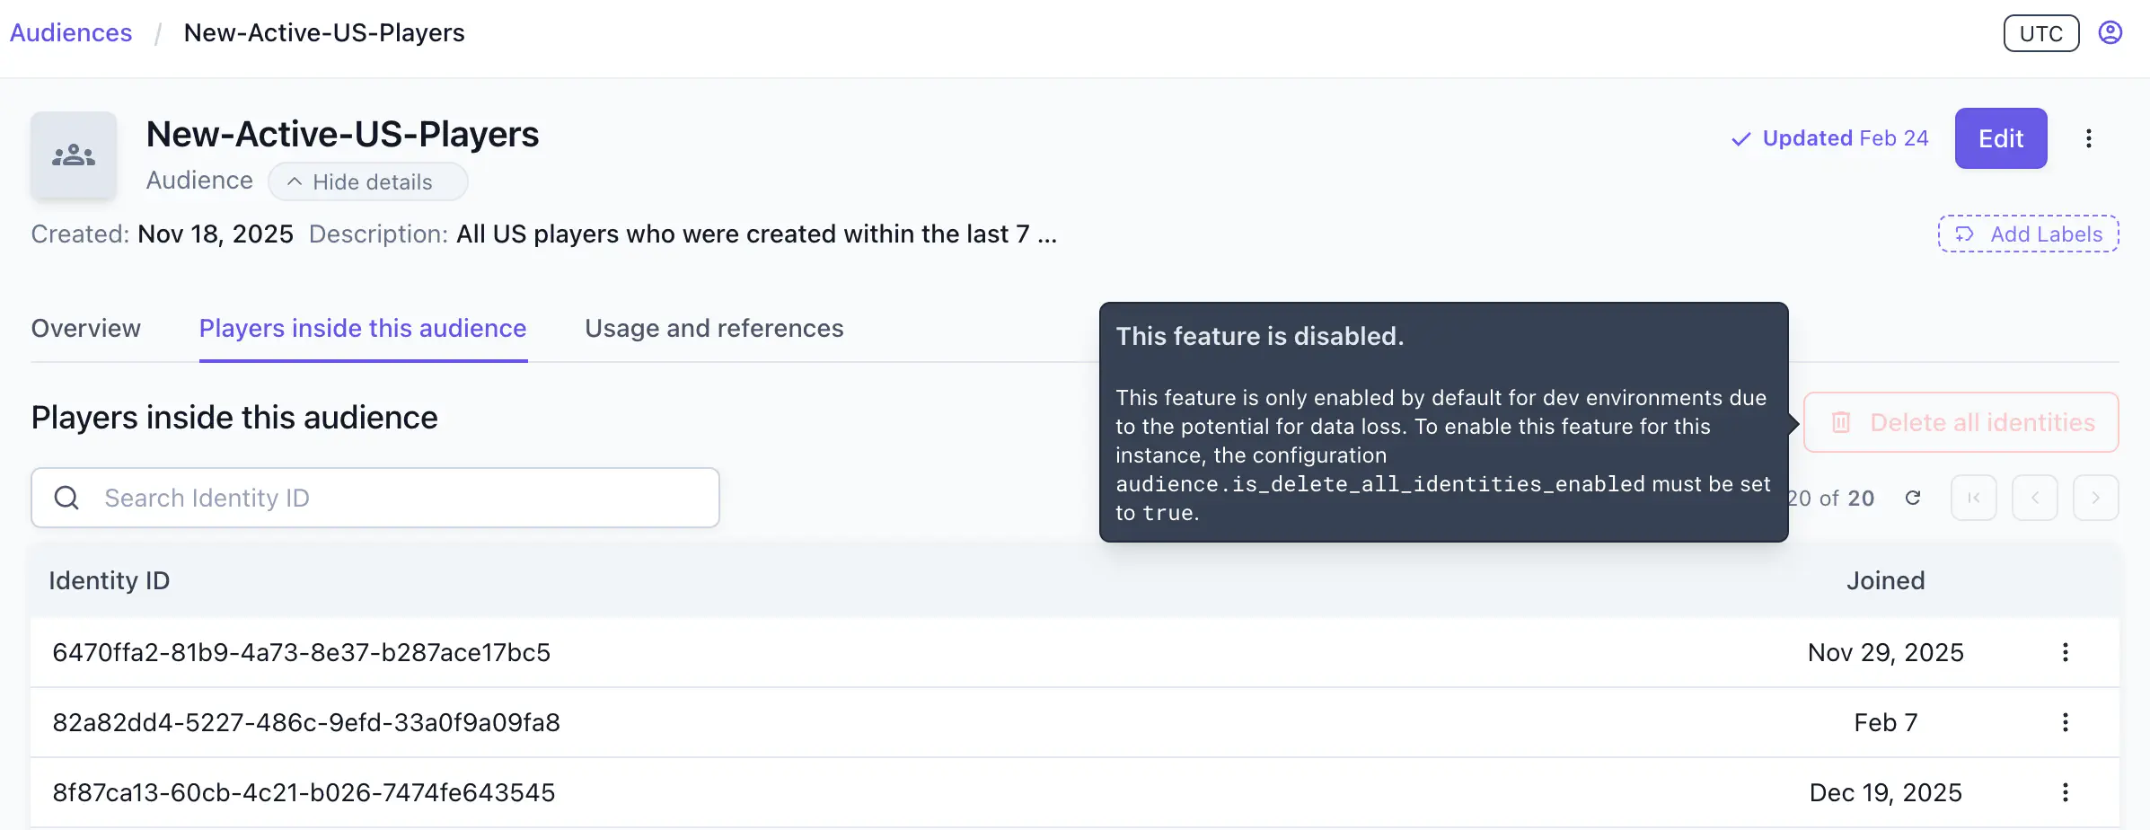The image size is (2150, 830).
Task: Go to previous page of players
Action: click(2034, 498)
